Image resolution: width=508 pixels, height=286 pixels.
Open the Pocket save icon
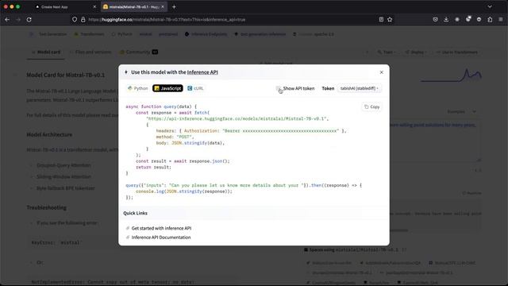tap(435, 19)
